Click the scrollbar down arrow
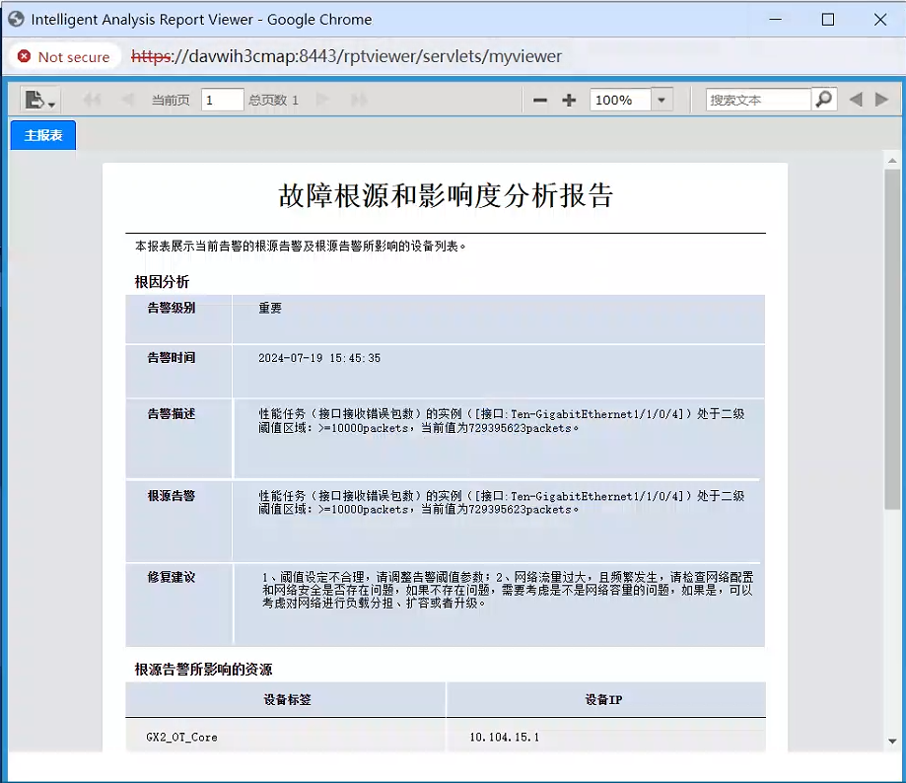Viewport: 906px width, 783px height. [x=892, y=742]
